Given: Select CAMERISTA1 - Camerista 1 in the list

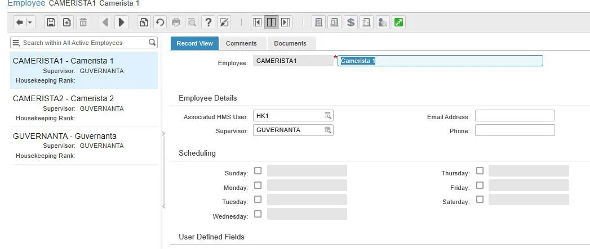Looking at the screenshot, I should [x=84, y=70].
